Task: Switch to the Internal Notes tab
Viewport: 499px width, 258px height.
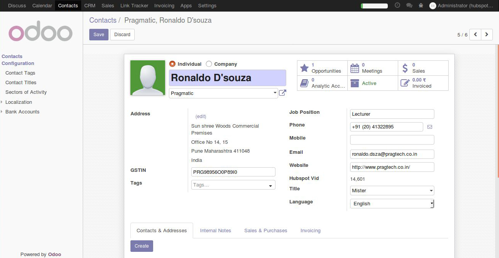Action: click(x=215, y=230)
